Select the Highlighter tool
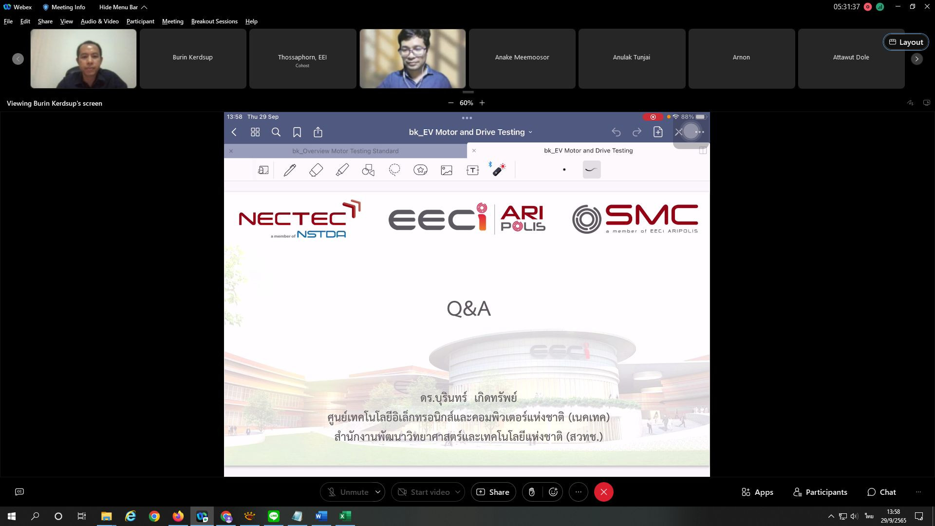The width and height of the screenshot is (935, 526). pyautogui.click(x=342, y=170)
